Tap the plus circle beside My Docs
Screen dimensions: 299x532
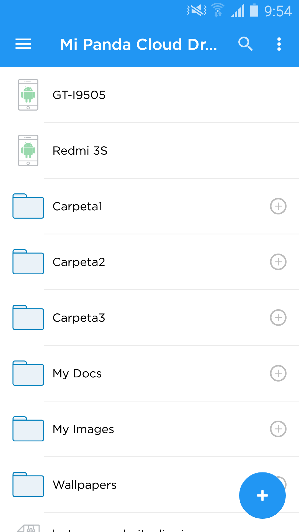[x=278, y=373]
